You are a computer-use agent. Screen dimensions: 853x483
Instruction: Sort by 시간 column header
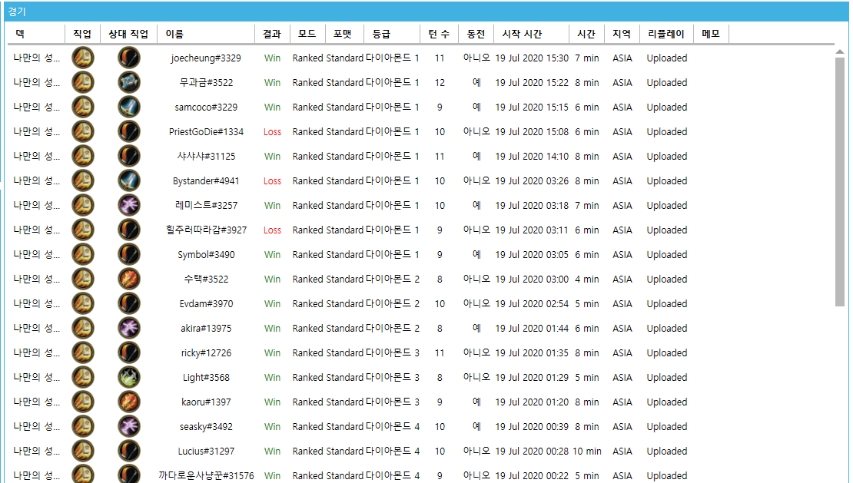[x=586, y=34]
